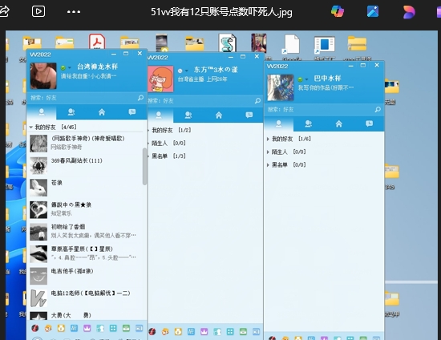This screenshot has height=340, width=441.
Task: Click profile avatar in 巴中水样 window
Action: tap(281, 87)
